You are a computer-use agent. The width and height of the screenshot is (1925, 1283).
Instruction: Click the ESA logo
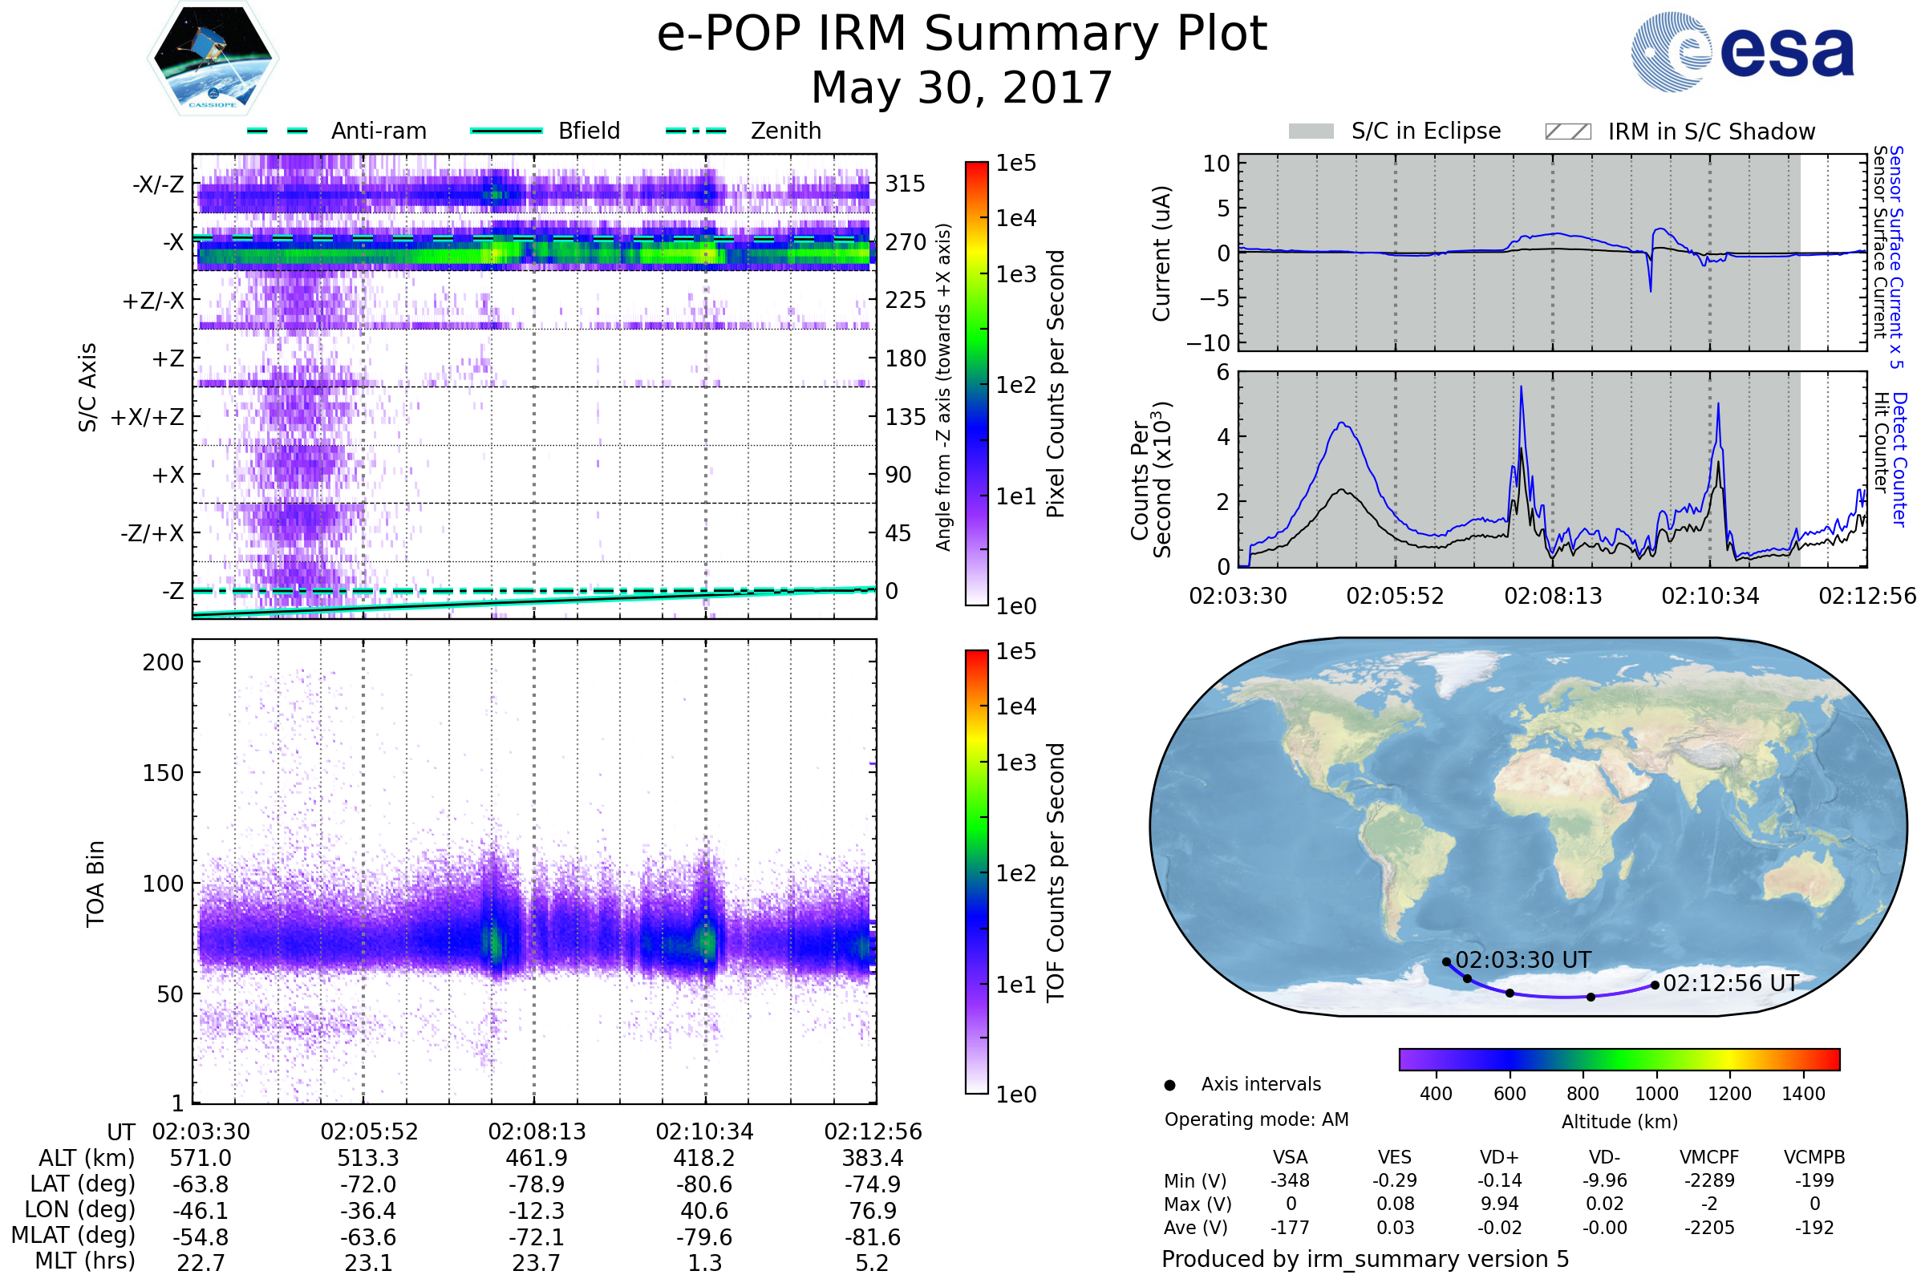[1742, 52]
